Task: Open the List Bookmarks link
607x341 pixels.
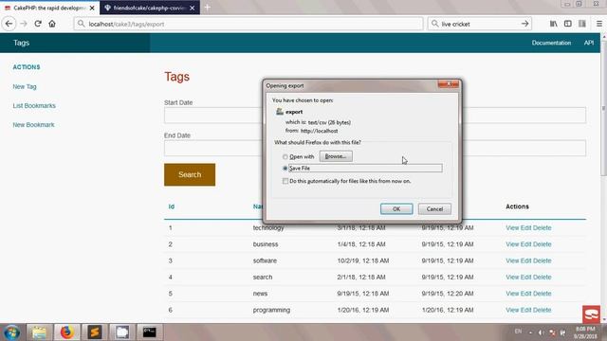Action: [34, 105]
